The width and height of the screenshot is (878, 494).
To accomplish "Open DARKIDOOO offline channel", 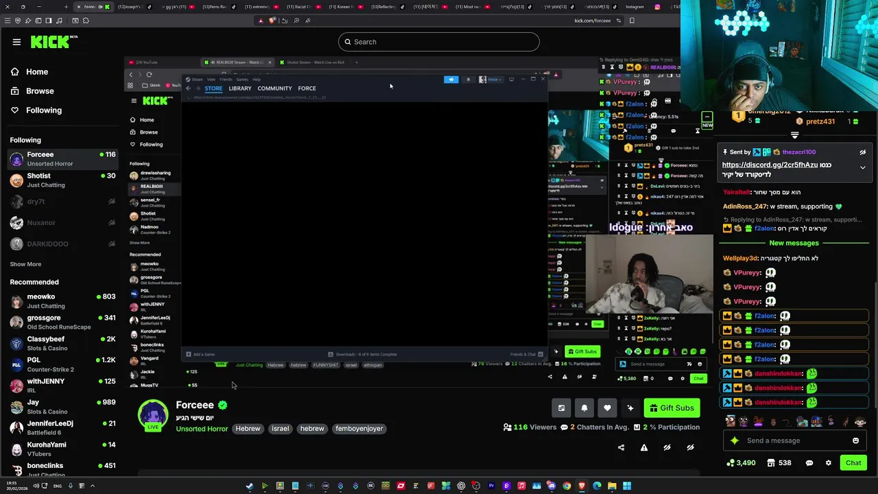I will pos(62,244).
